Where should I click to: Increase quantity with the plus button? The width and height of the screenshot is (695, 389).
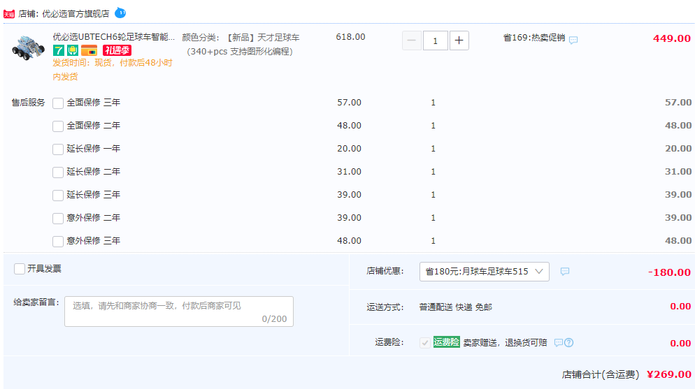459,41
